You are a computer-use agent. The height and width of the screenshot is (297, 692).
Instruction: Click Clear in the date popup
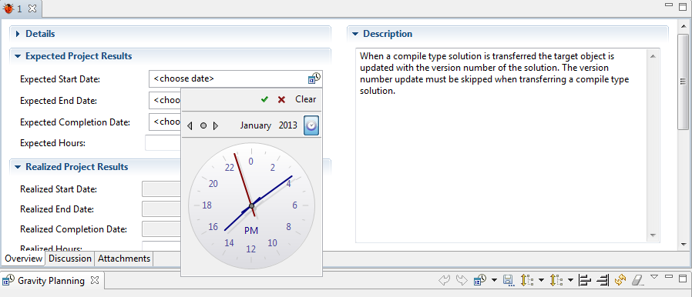coord(305,99)
